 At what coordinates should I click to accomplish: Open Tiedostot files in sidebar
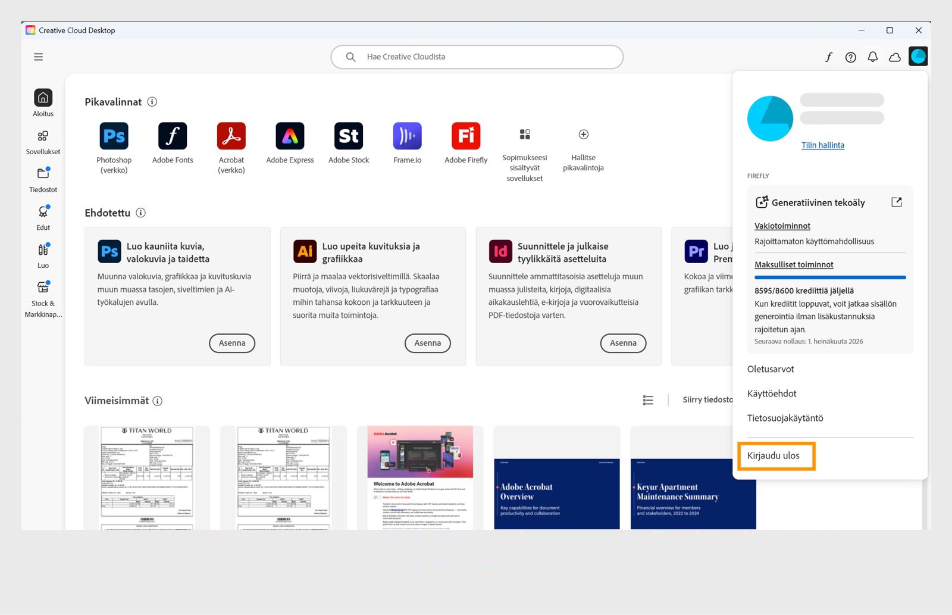coord(43,180)
